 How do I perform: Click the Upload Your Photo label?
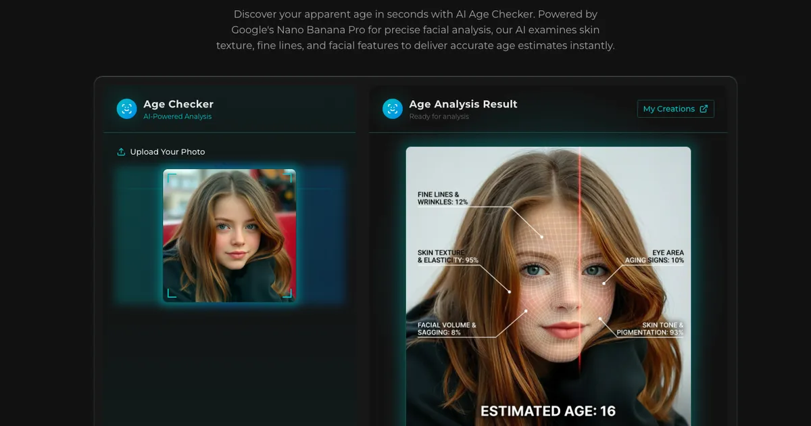167,151
